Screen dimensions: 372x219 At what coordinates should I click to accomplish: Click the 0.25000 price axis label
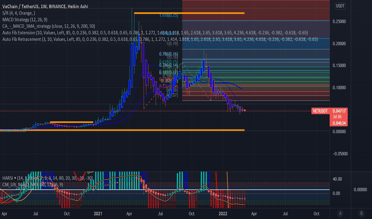pos(339,22)
